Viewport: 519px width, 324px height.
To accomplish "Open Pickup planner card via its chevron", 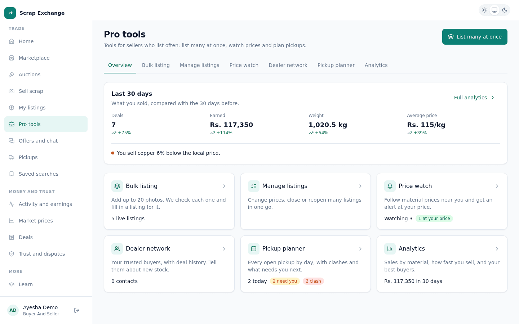I will (360, 249).
